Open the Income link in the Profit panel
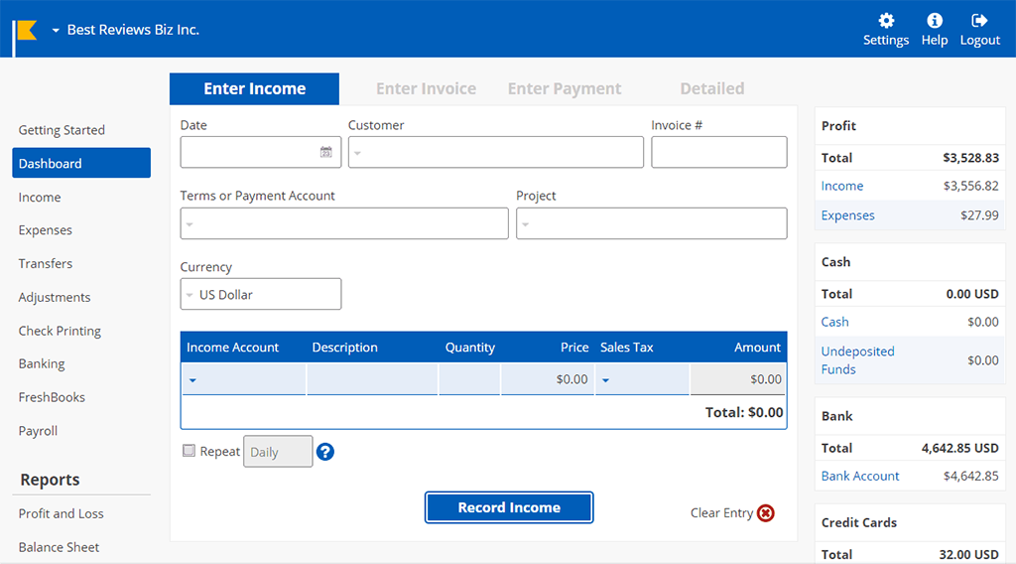 (x=841, y=186)
